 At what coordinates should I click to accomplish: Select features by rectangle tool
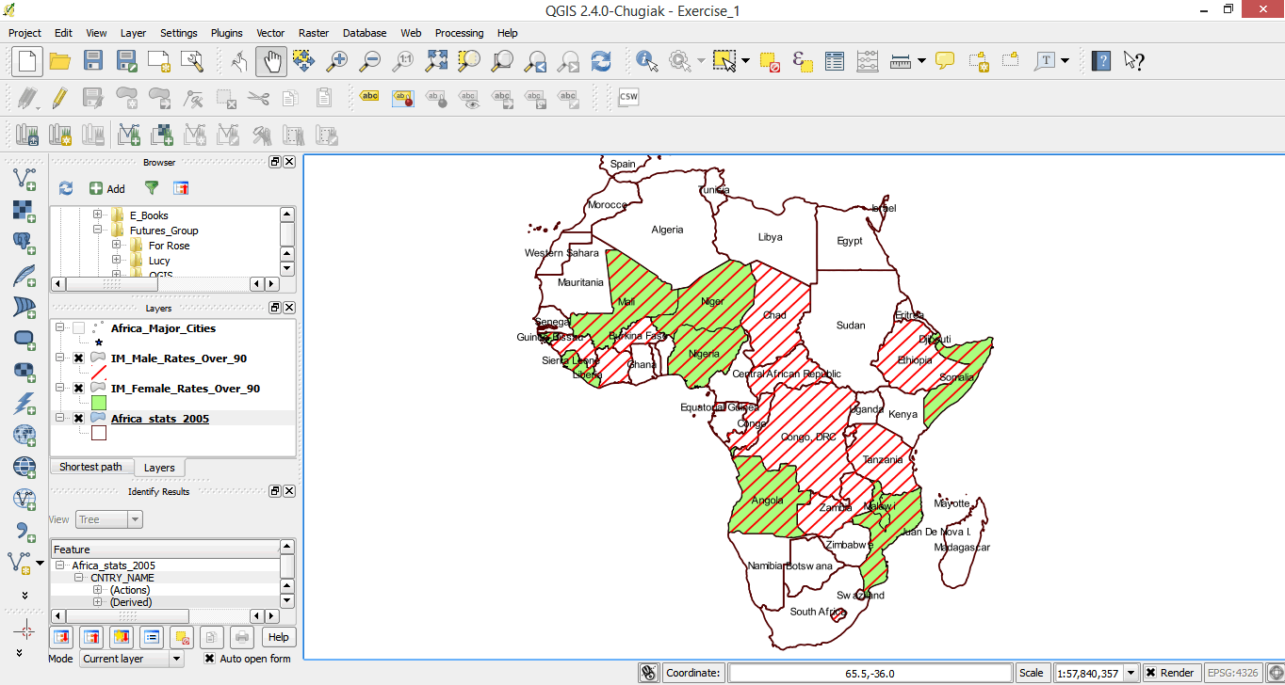724,61
